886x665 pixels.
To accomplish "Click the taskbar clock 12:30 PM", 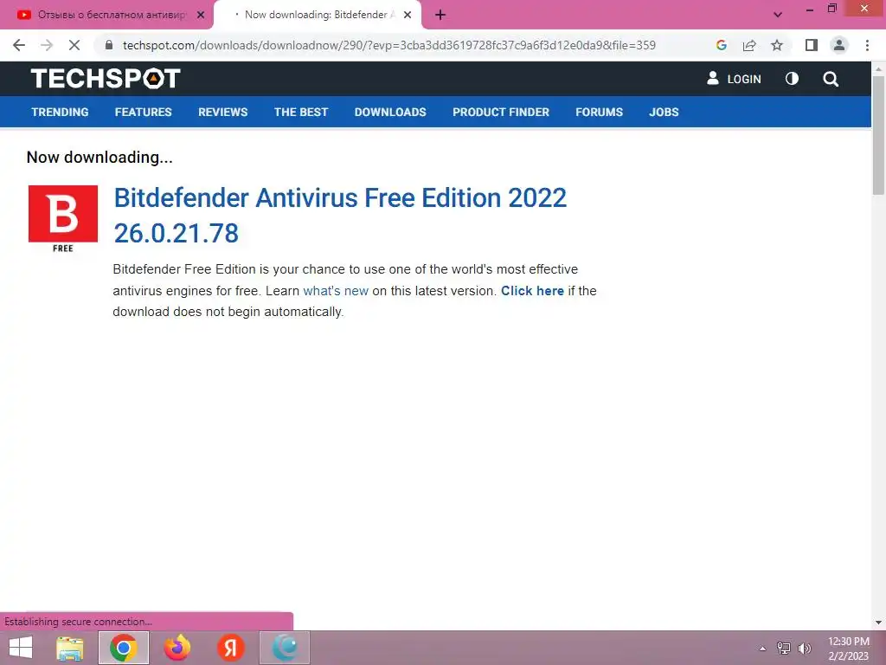I will pos(848,642).
